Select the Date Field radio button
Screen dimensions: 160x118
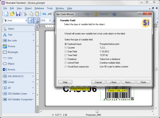66,52
